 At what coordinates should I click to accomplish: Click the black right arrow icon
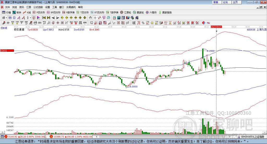click(58, 18)
